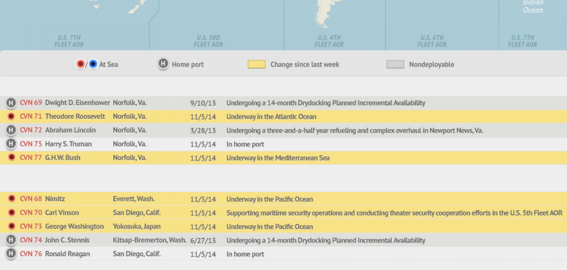Select the CVN 68 hull number
The image size is (567, 270).
click(31, 199)
